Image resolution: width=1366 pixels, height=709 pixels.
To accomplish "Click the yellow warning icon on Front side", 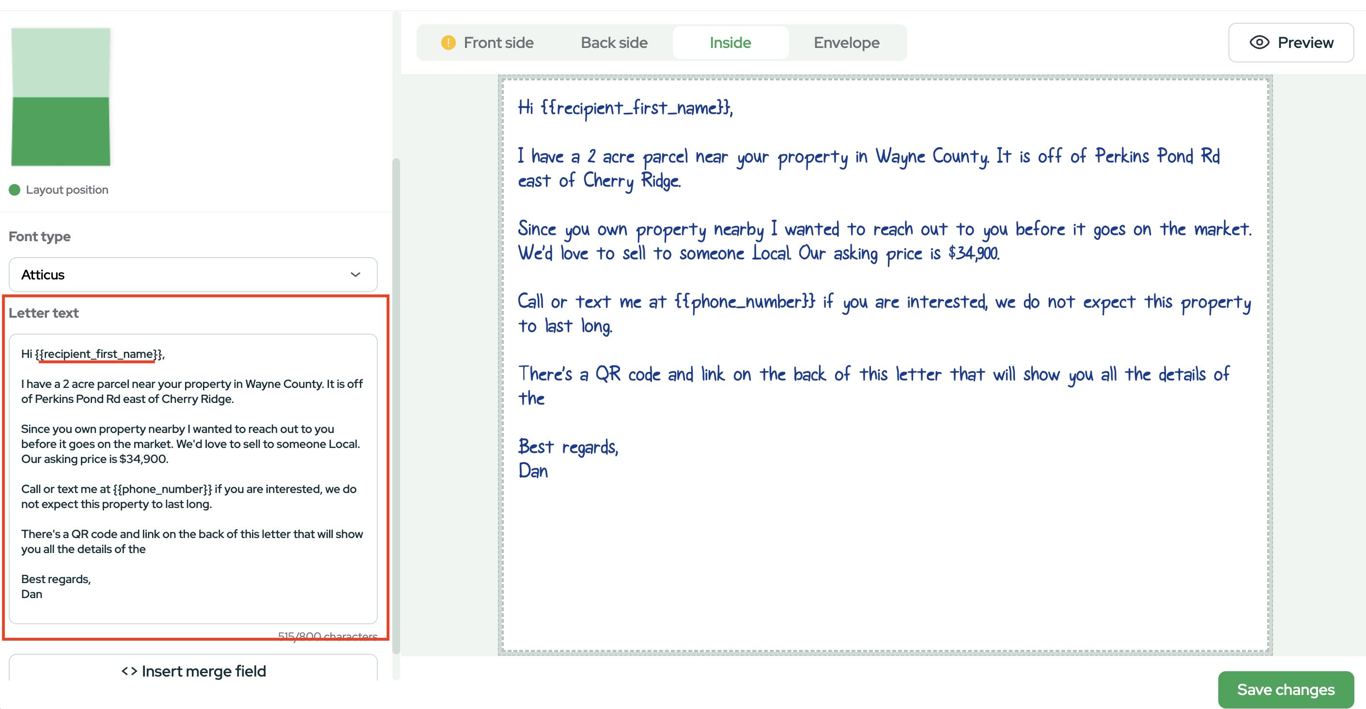I will (448, 43).
